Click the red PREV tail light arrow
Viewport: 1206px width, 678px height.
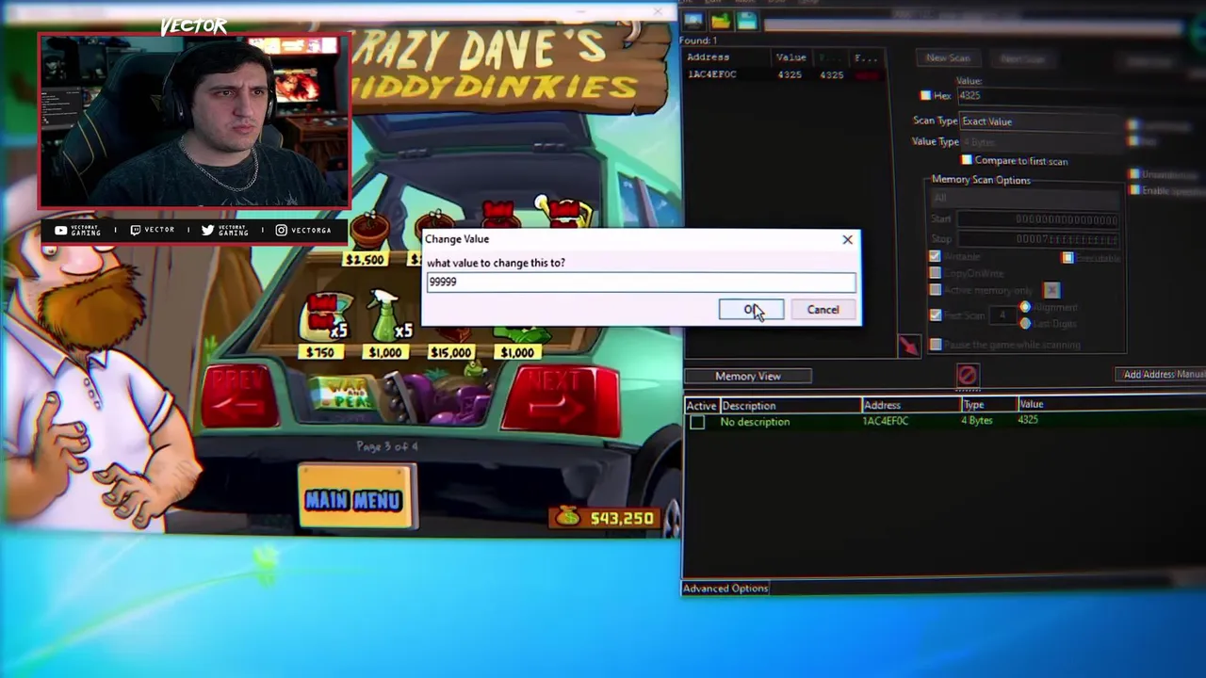pos(242,395)
